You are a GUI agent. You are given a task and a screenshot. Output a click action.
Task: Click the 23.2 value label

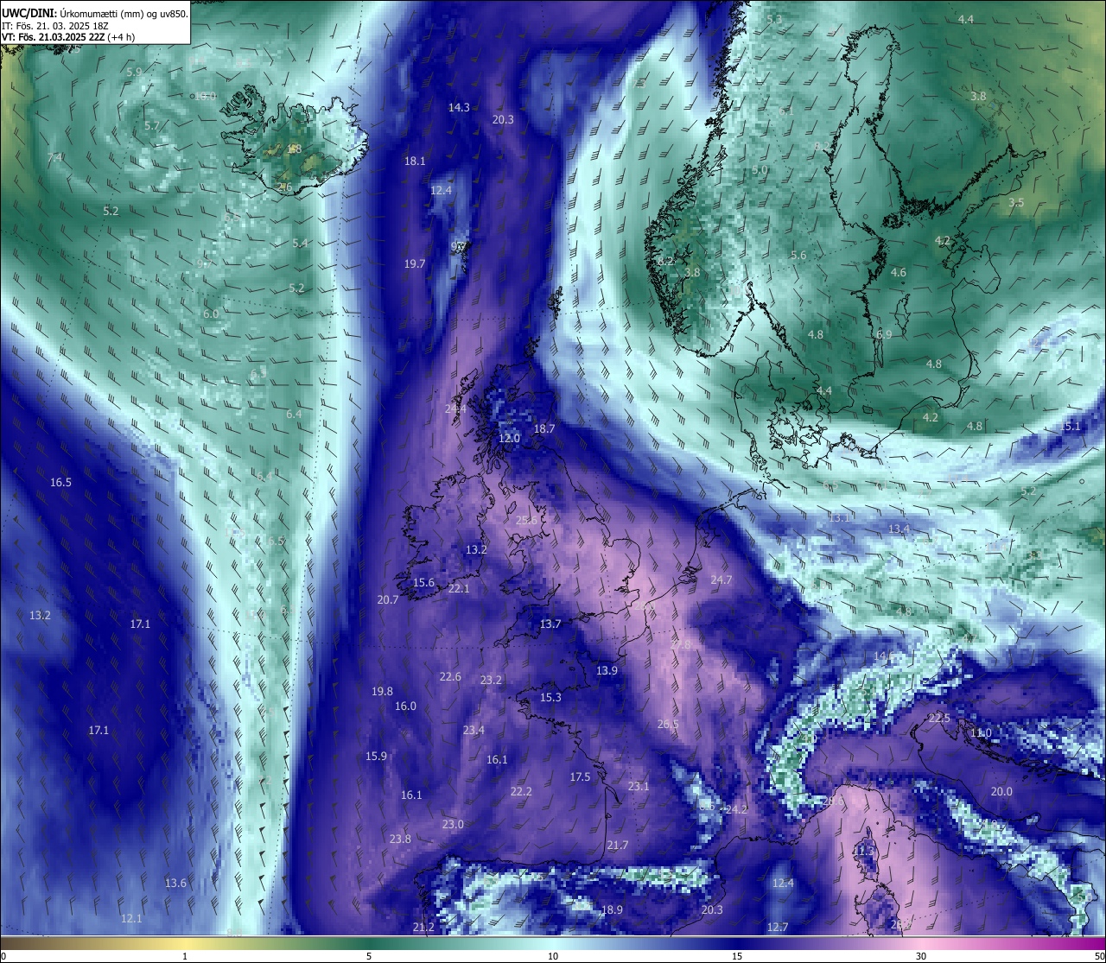click(x=491, y=681)
